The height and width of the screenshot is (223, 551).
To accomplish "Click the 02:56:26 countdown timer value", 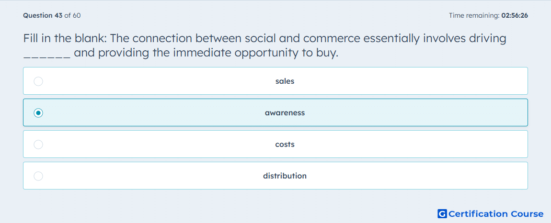I will click(515, 15).
